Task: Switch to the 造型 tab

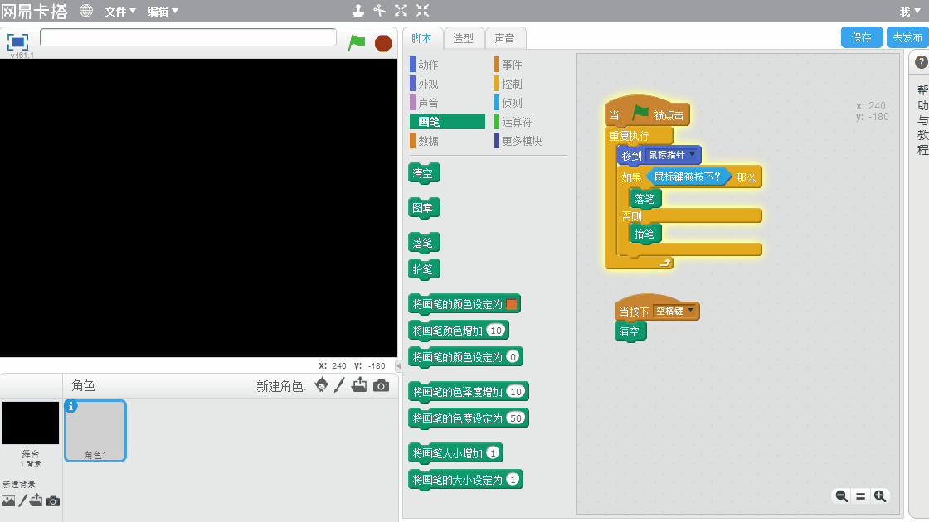Action: coord(464,38)
